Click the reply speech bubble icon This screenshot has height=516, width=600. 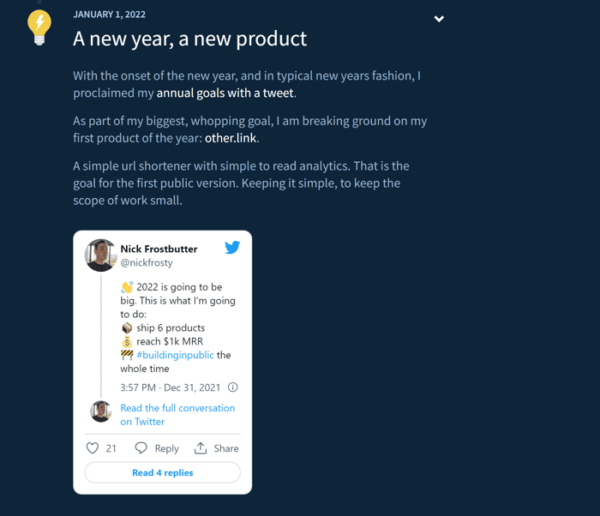(141, 448)
